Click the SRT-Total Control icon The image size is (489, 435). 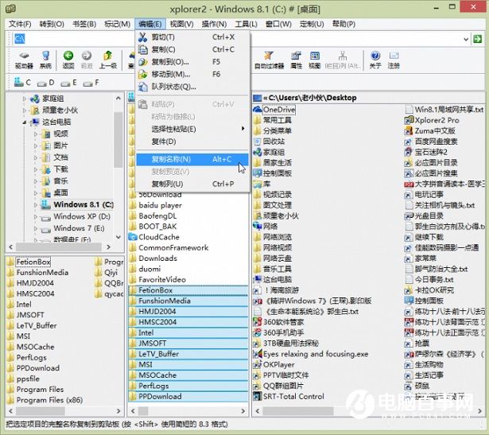click(258, 396)
